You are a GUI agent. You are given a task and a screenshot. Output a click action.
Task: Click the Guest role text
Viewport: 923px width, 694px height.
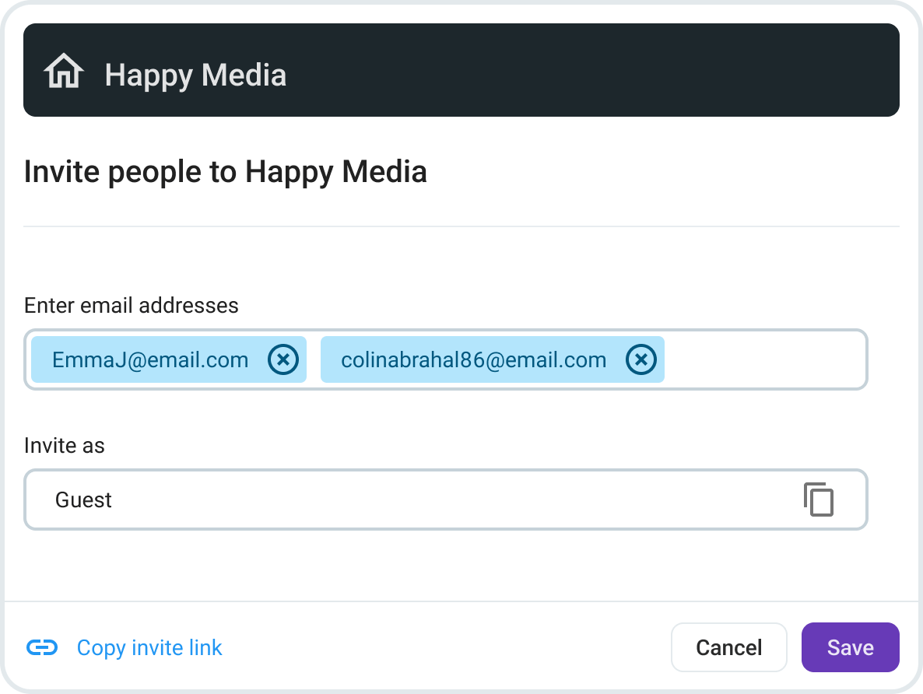[83, 499]
